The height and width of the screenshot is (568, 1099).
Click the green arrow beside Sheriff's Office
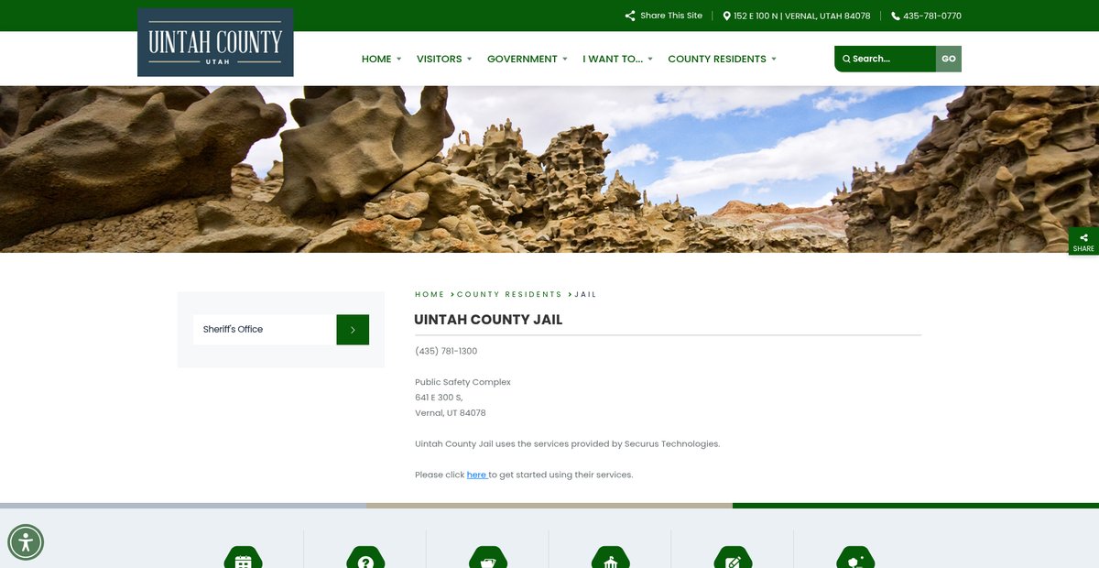pos(353,330)
